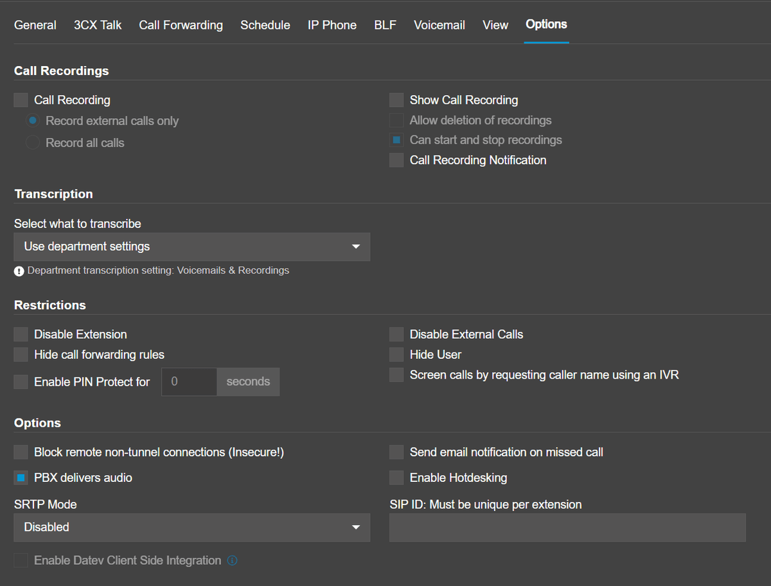771x586 pixels.
Task: Focus the PIN Protect seconds field
Action: pos(189,381)
